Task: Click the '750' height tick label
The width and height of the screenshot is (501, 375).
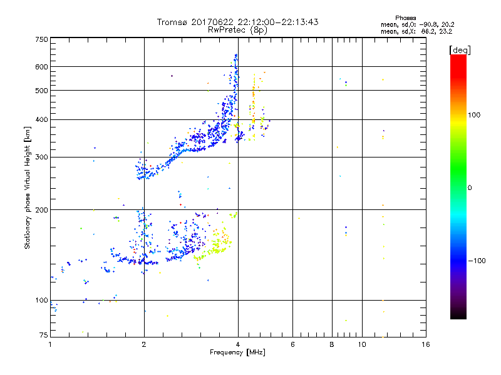Action: click(41, 39)
